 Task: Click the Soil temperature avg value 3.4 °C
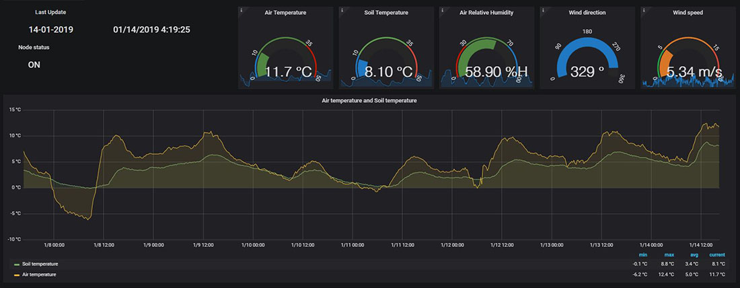coord(693,264)
